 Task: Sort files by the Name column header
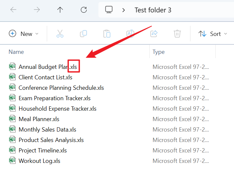click(16, 52)
